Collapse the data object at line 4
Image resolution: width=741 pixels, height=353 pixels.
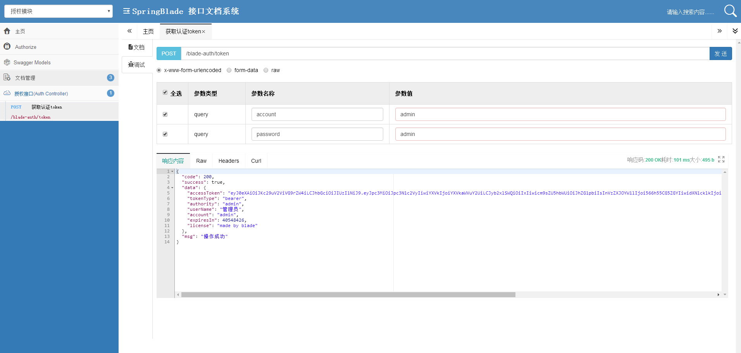pos(172,187)
